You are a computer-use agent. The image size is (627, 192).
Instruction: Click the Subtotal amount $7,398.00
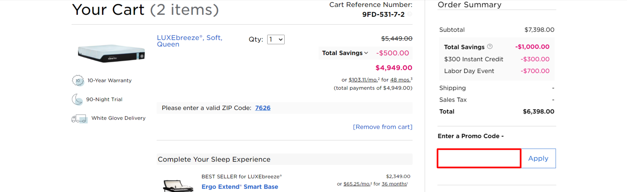pyautogui.click(x=539, y=30)
